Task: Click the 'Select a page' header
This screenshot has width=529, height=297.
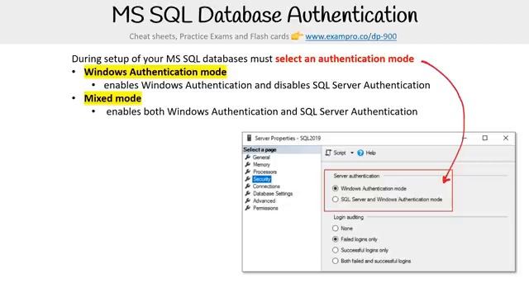Action: (260, 149)
